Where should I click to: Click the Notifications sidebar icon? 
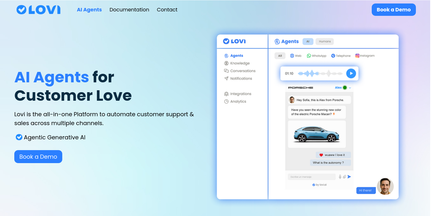[226, 78]
